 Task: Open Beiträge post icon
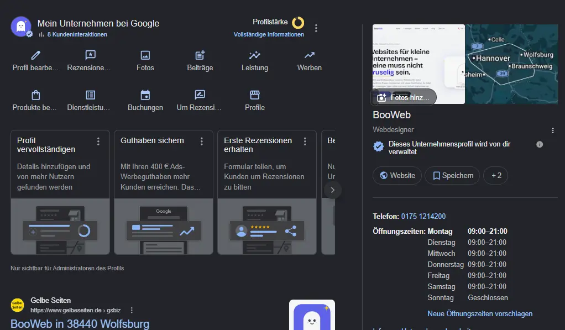(200, 55)
